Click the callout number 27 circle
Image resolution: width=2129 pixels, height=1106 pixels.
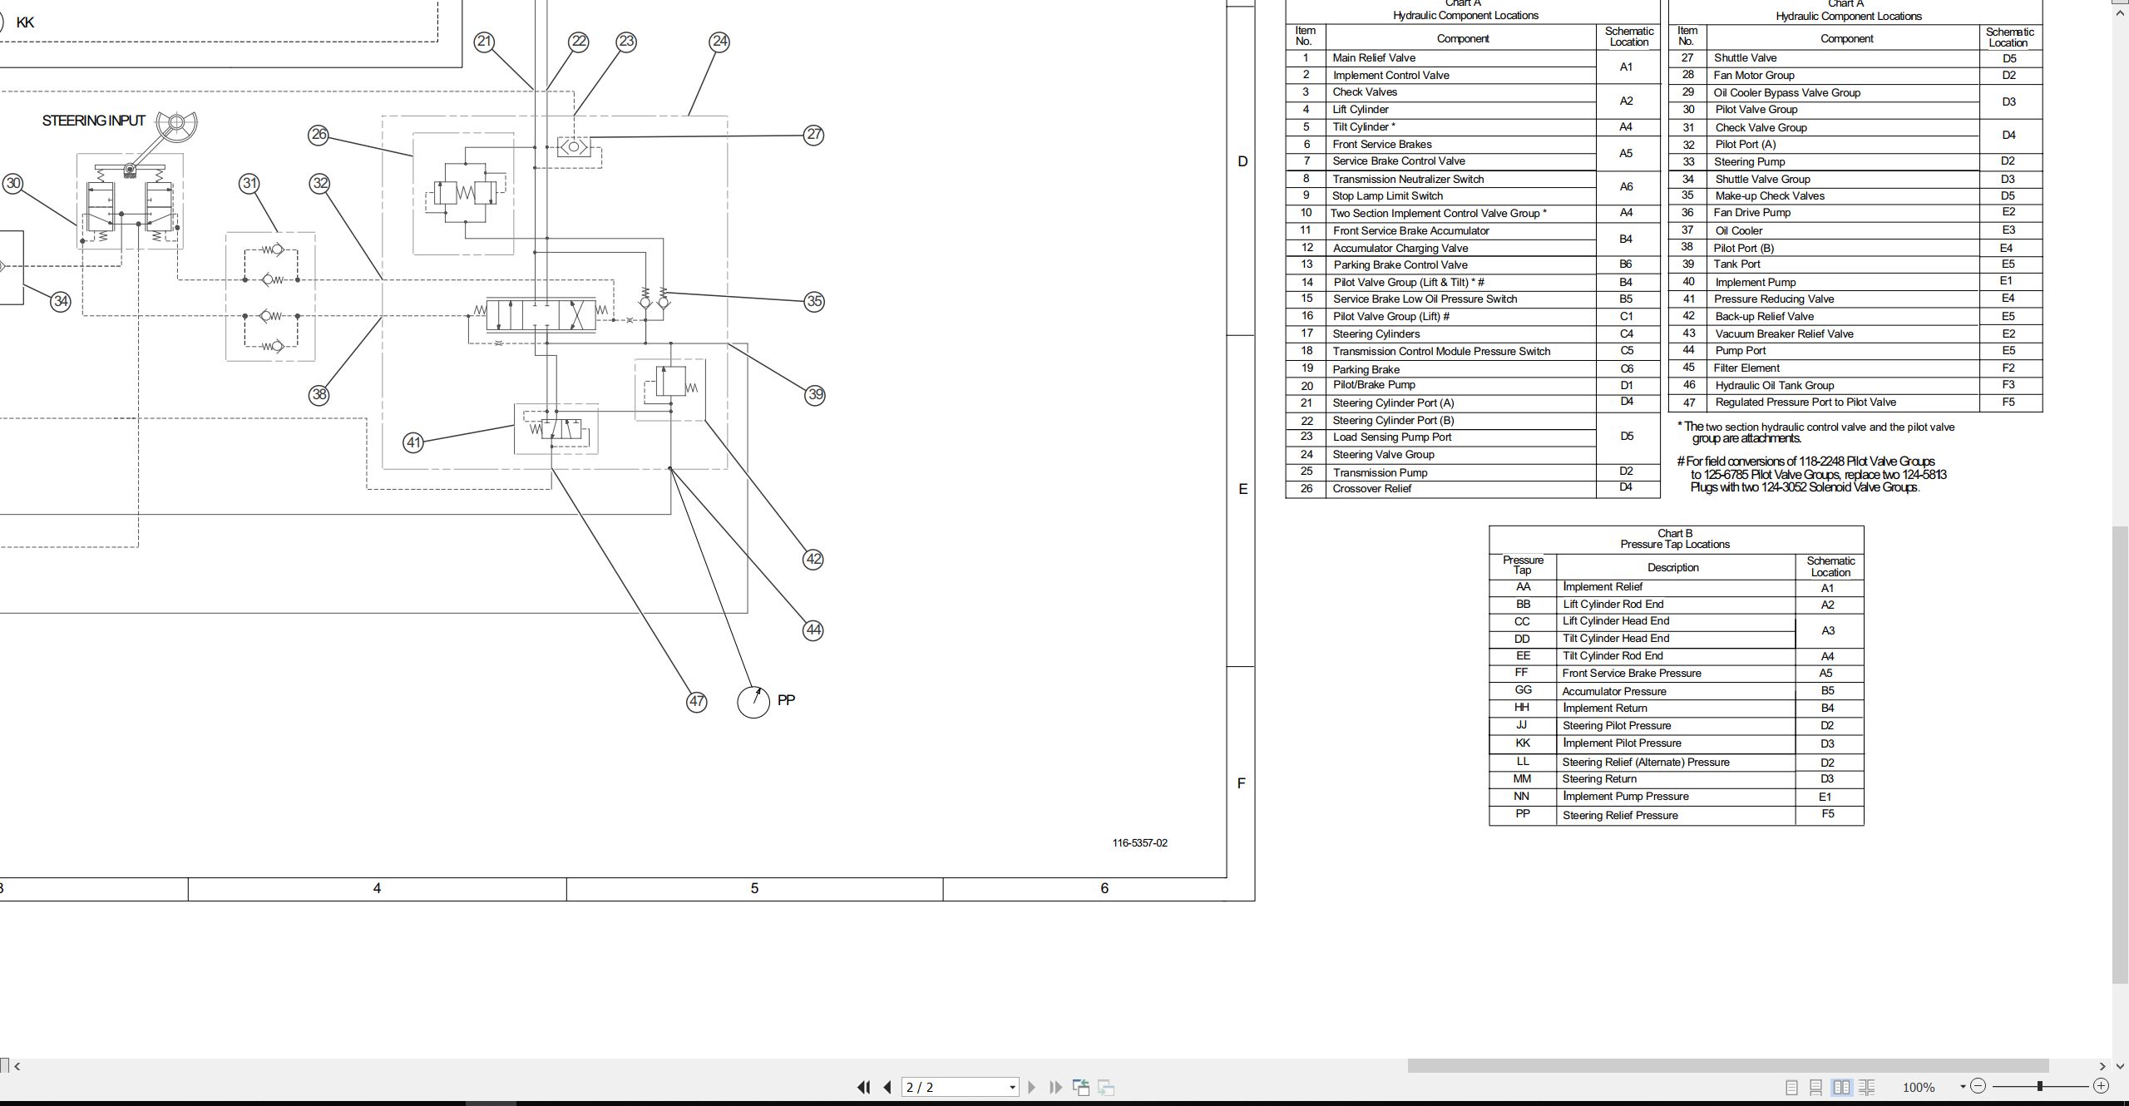[x=813, y=135]
